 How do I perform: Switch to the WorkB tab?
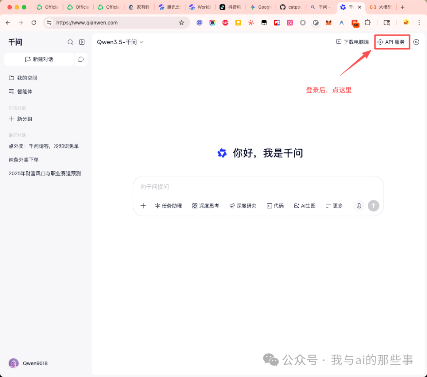[x=200, y=7]
